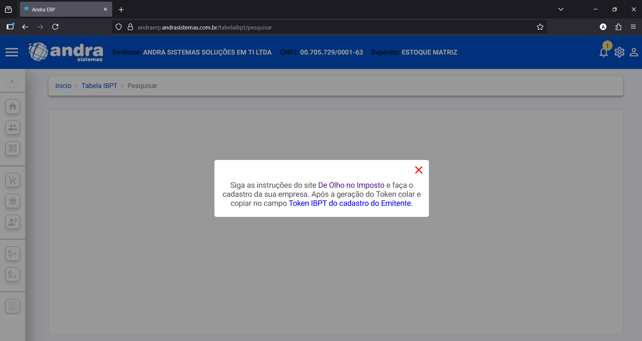The image size is (642, 341).
Task: Open the sales shopping cart icon
Action: pyautogui.click(x=12, y=180)
